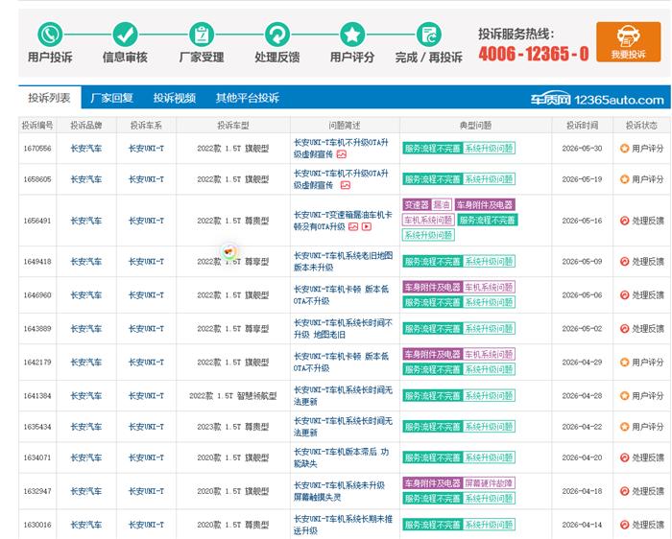Click date 2026-05-30 in first row
This screenshot has width=672, height=539.
582,149
